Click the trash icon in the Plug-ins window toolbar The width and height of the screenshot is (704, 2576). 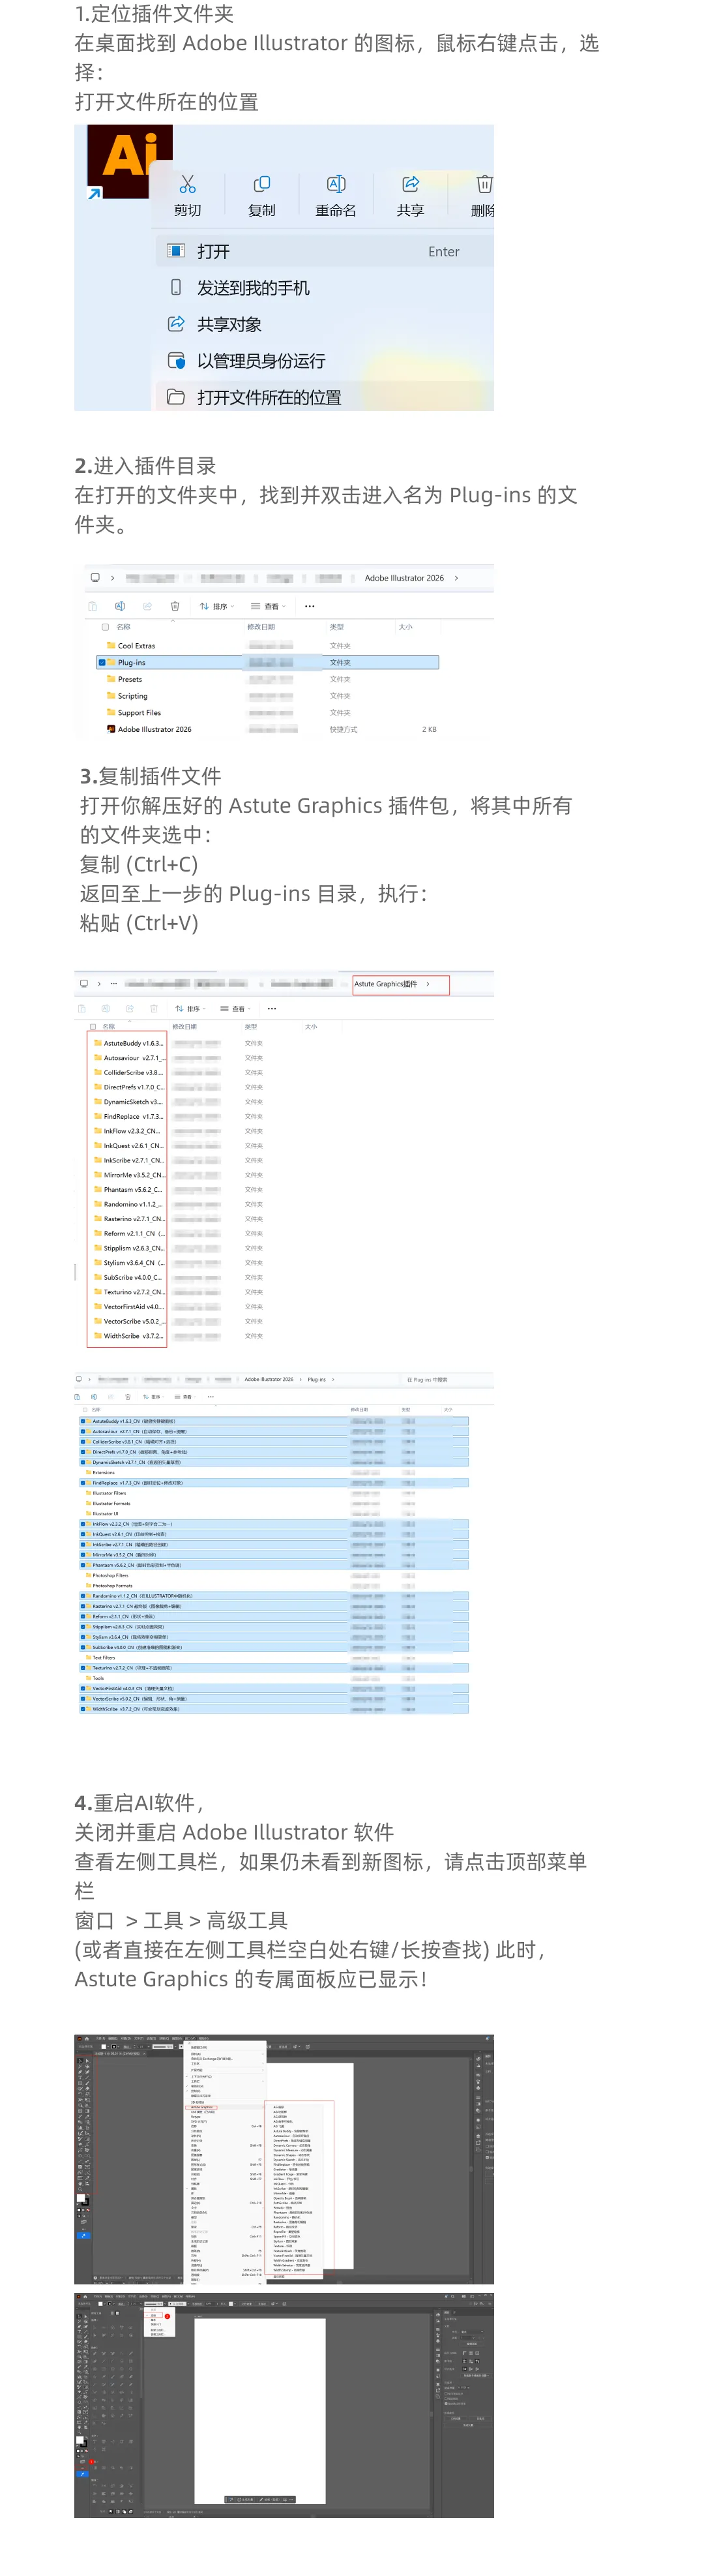(128, 1397)
